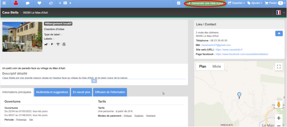
Task: Click the Casa Stella house photo thumbnail
Action: (x=22, y=37)
